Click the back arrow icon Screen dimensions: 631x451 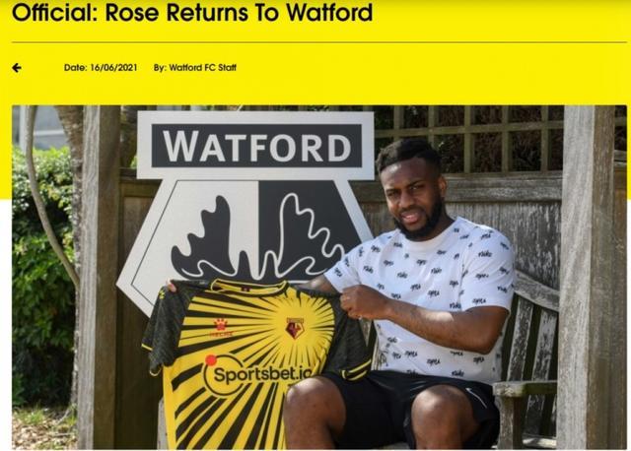pos(17,68)
